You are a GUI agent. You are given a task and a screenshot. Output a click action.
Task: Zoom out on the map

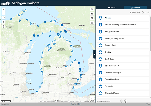pyautogui.click(x=4, y=13)
